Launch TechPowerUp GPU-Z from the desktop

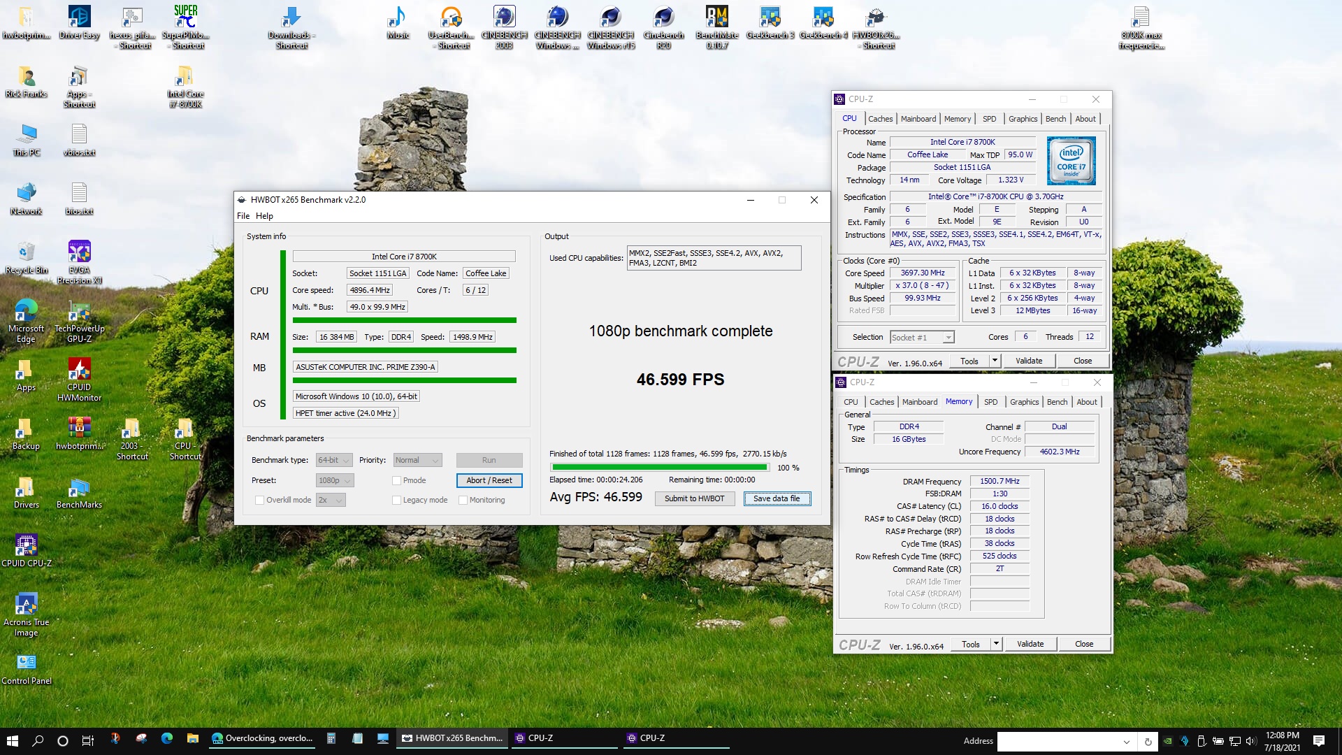pos(79,320)
